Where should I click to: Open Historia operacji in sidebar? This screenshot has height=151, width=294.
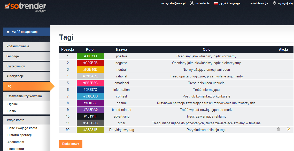20,135
